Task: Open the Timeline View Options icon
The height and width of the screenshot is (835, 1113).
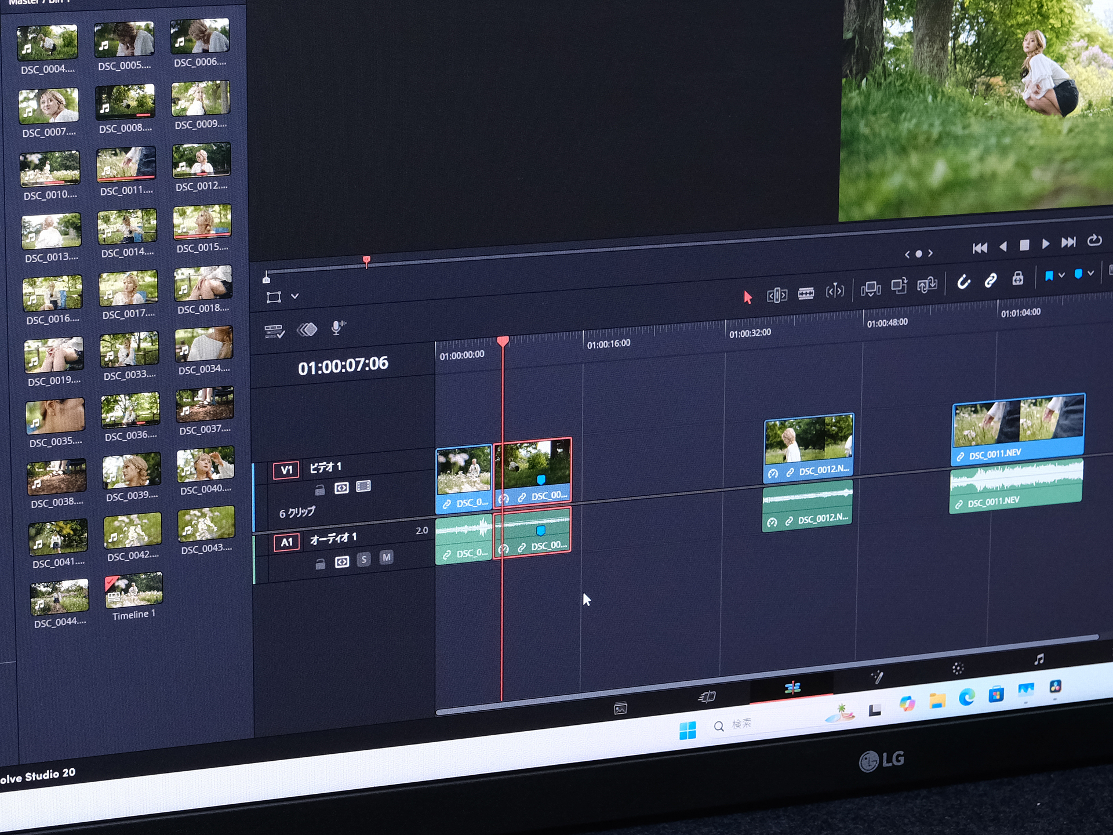Action: click(x=274, y=332)
